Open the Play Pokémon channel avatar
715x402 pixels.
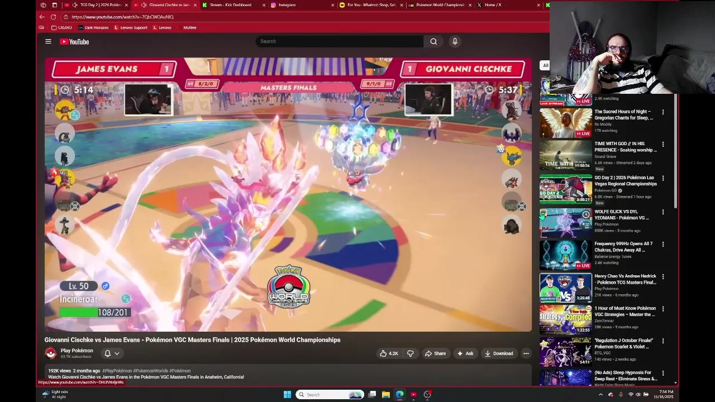tap(51, 353)
